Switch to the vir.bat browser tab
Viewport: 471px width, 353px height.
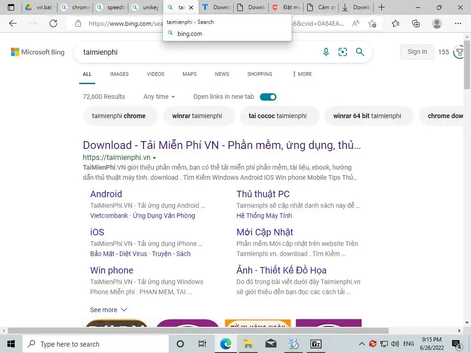pyautogui.click(x=39, y=7)
